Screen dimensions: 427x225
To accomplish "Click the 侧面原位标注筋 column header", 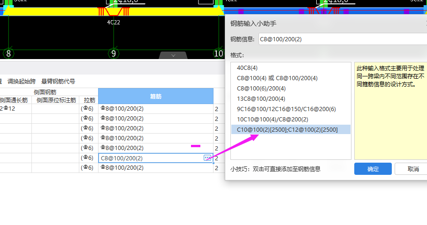I will tap(56, 100).
